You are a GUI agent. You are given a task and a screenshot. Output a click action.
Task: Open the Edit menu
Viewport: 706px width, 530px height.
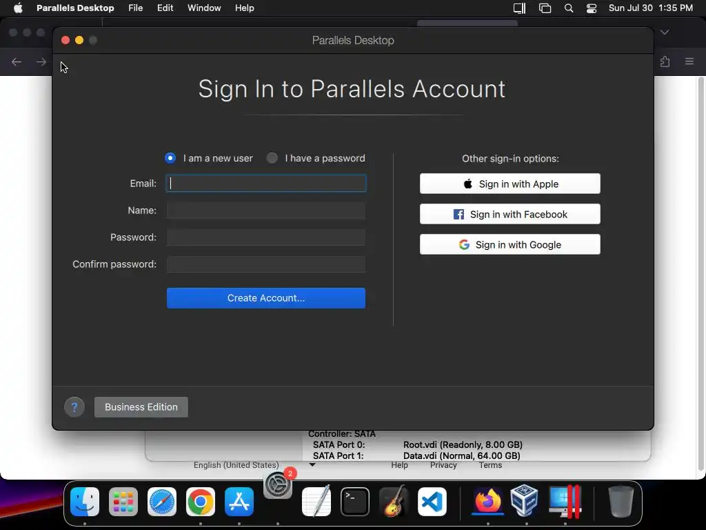[x=165, y=8]
